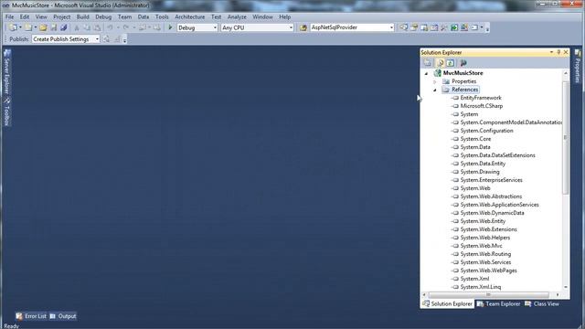This screenshot has height=329, width=585.
Task: Click the Solution Explorer vertical scrollbar thumb
Action: (566, 137)
